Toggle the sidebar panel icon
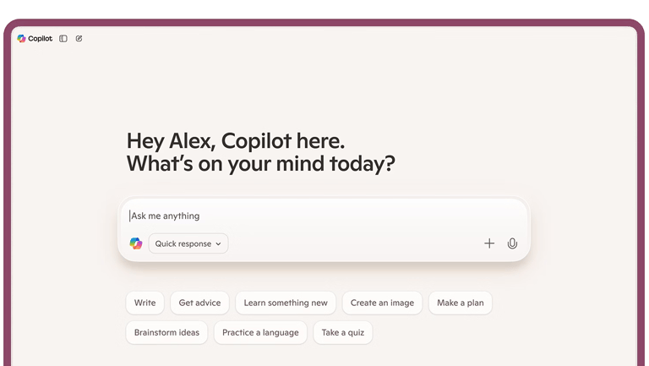649x366 pixels. [x=63, y=39]
